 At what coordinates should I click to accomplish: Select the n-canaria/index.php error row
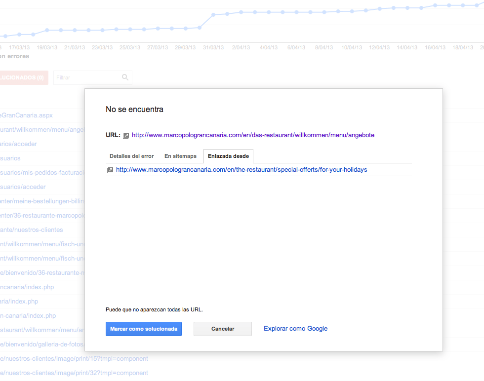pyautogui.click(x=28, y=316)
